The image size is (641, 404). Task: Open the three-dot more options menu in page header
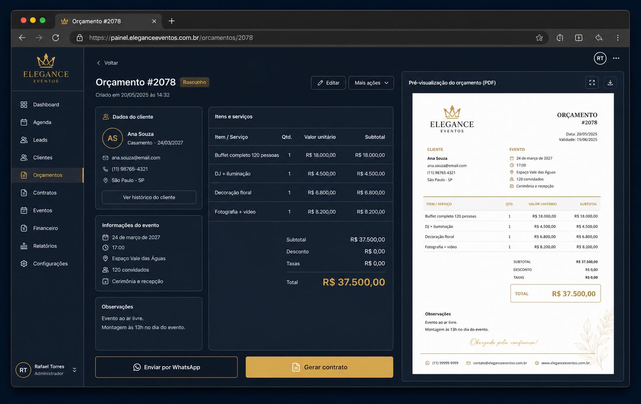616,58
